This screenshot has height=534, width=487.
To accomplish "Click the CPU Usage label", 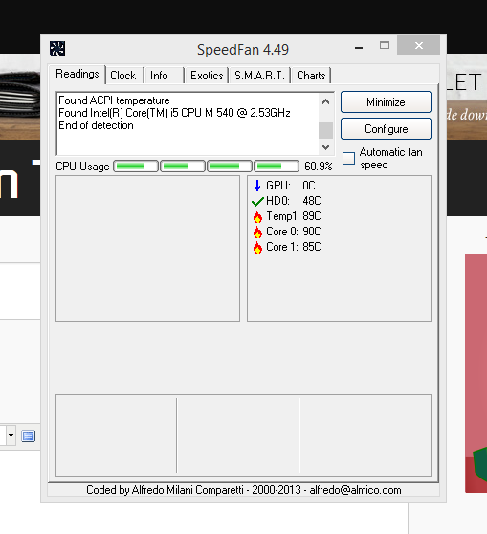I will click(82, 167).
